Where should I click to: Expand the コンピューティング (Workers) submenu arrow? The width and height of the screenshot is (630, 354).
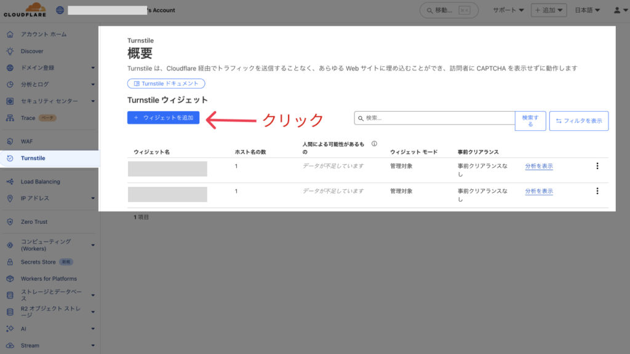click(x=93, y=245)
